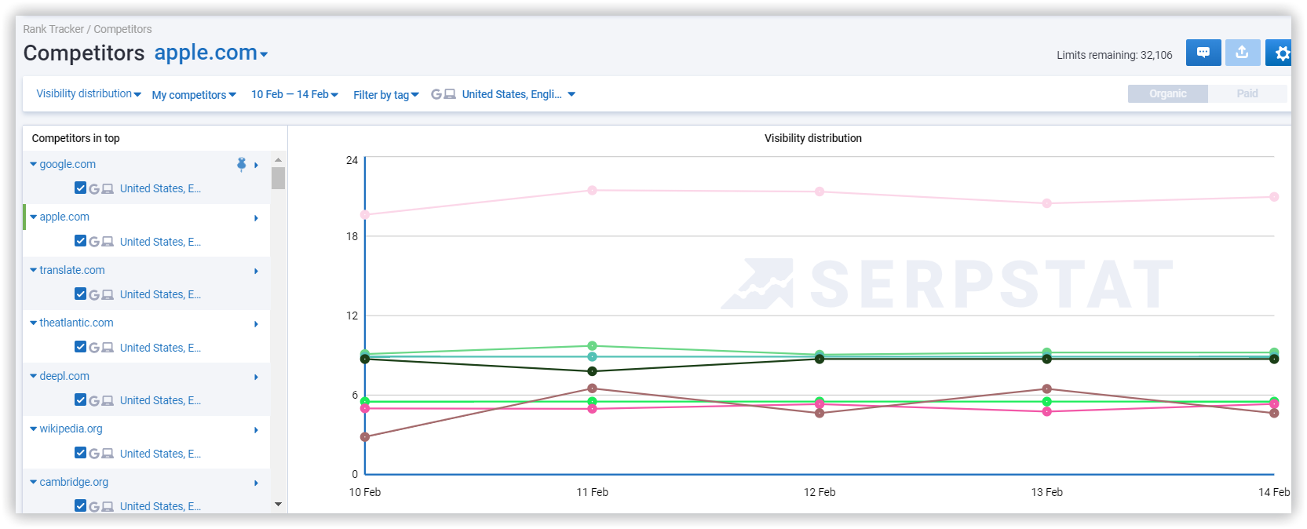Open the My competitors dropdown
This screenshot has height=529, width=1307.
[194, 95]
